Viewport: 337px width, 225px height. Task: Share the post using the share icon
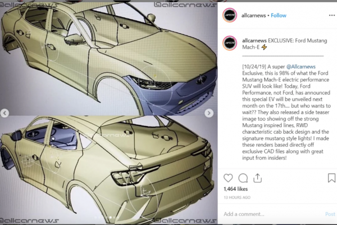[x=257, y=178]
